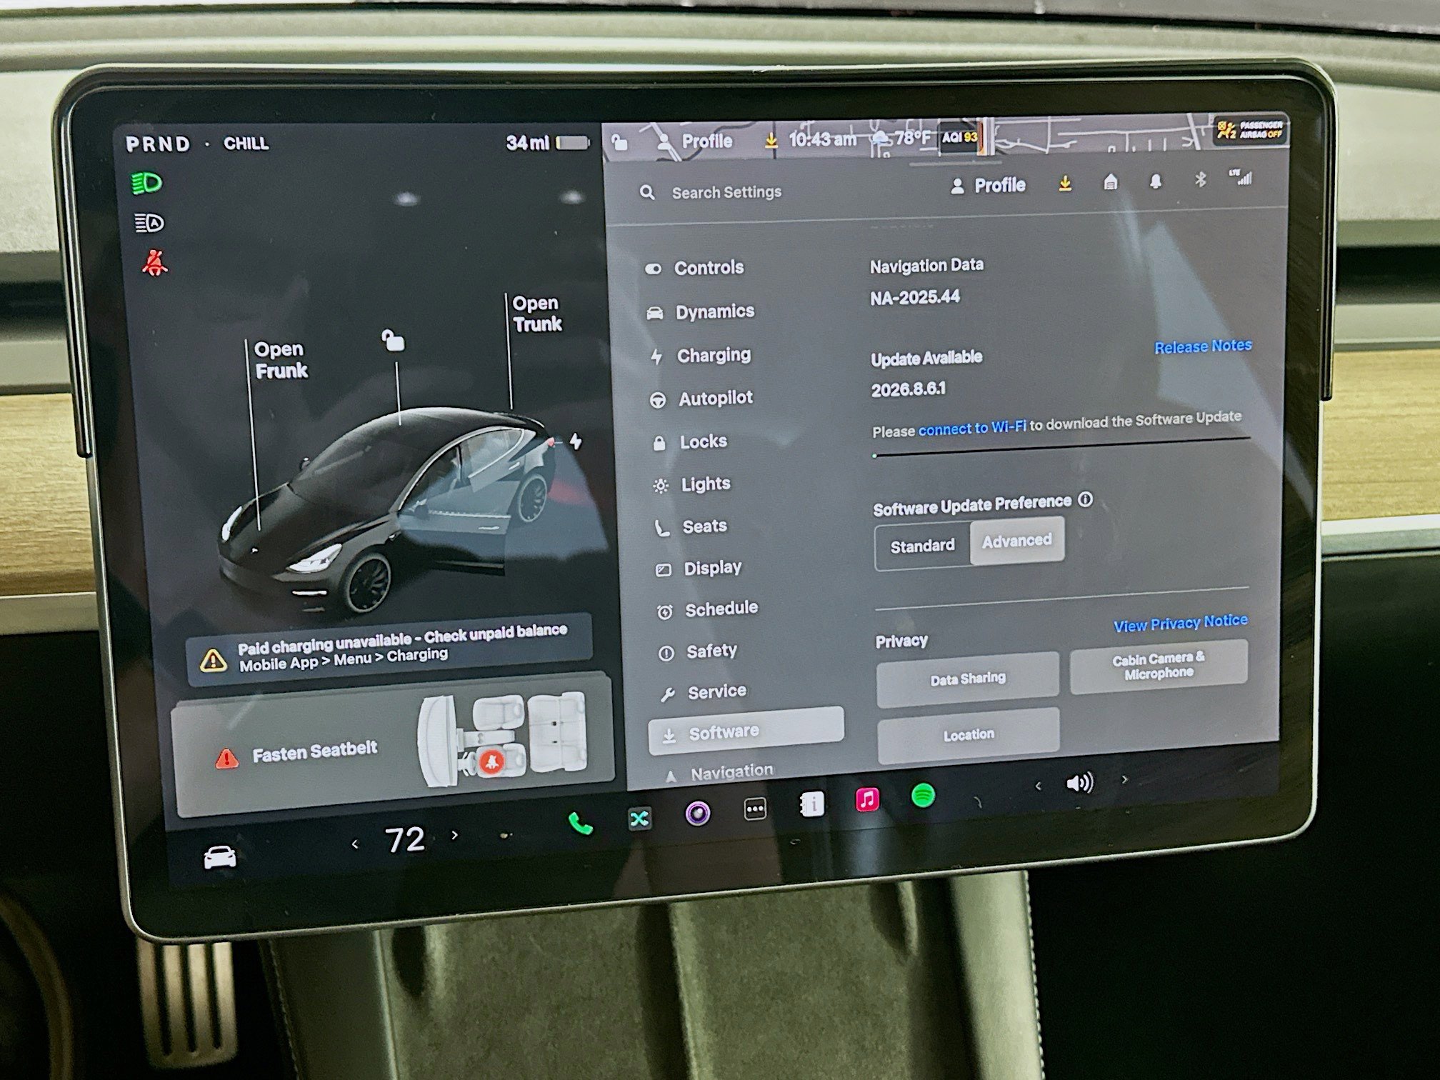This screenshot has width=1440, height=1080.
Task: Tap the notifications bell icon
Action: tap(1155, 182)
